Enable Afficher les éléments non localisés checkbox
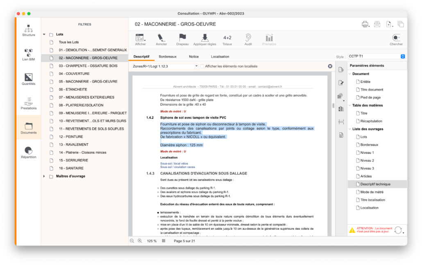Screen dimensions: 422x265 coord(202,66)
